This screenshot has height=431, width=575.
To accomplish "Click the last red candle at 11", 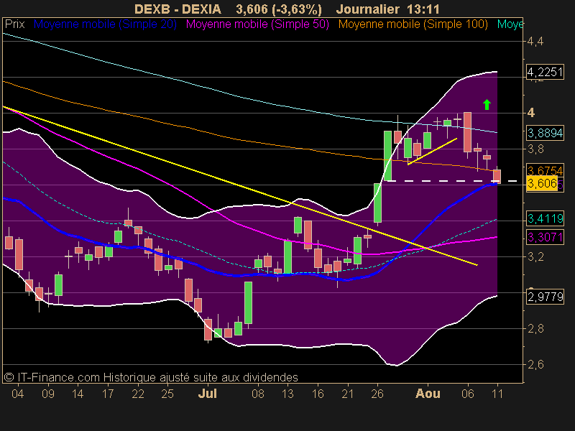I will (497, 176).
